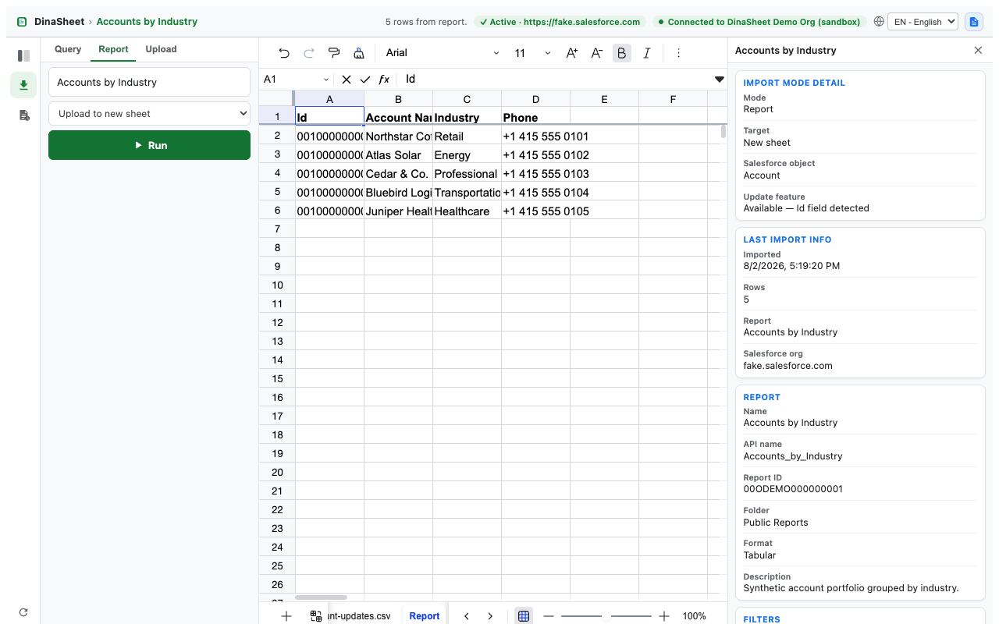
Task: Select the +1 415 555 0103 cell
Action: [x=535, y=173]
